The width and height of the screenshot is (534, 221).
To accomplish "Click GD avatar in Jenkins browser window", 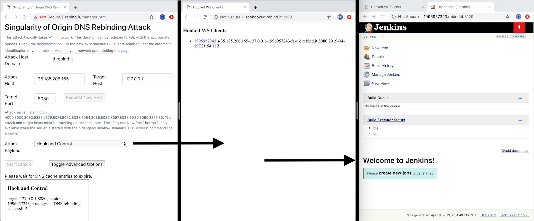I will pyautogui.click(x=518, y=17).
